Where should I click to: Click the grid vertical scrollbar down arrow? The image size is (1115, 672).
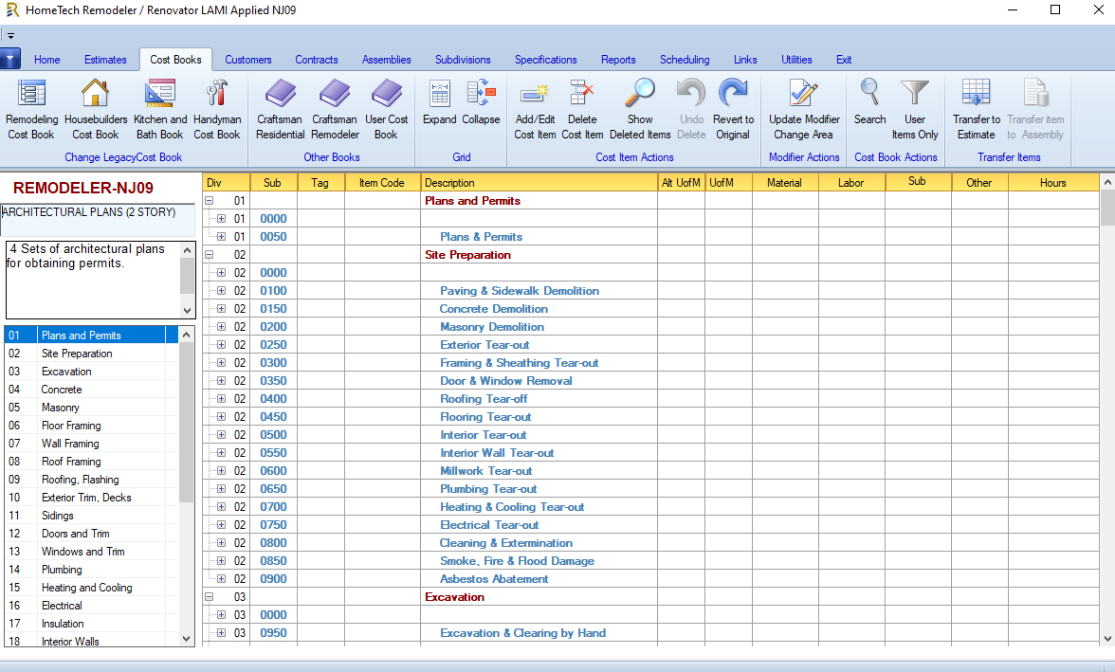(x=1107, y=639)
